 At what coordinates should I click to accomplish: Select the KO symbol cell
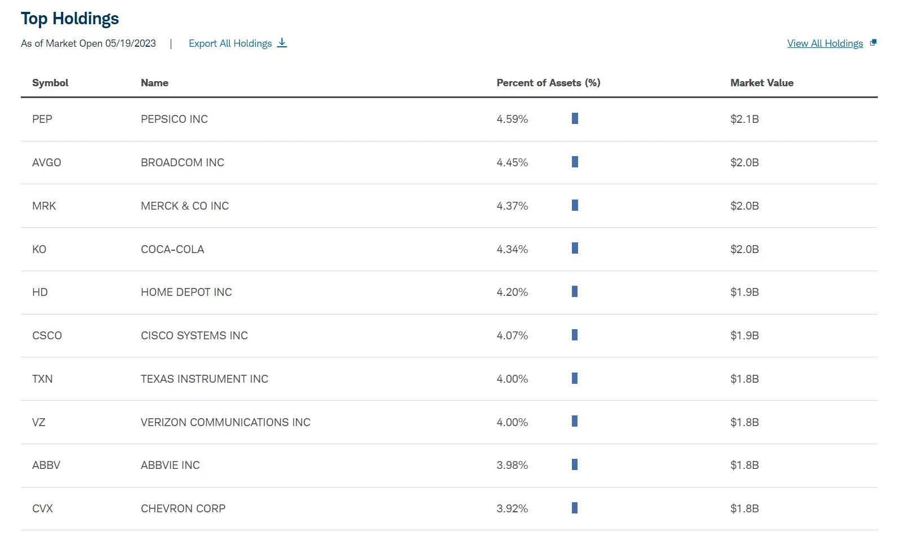click(39, 249)
